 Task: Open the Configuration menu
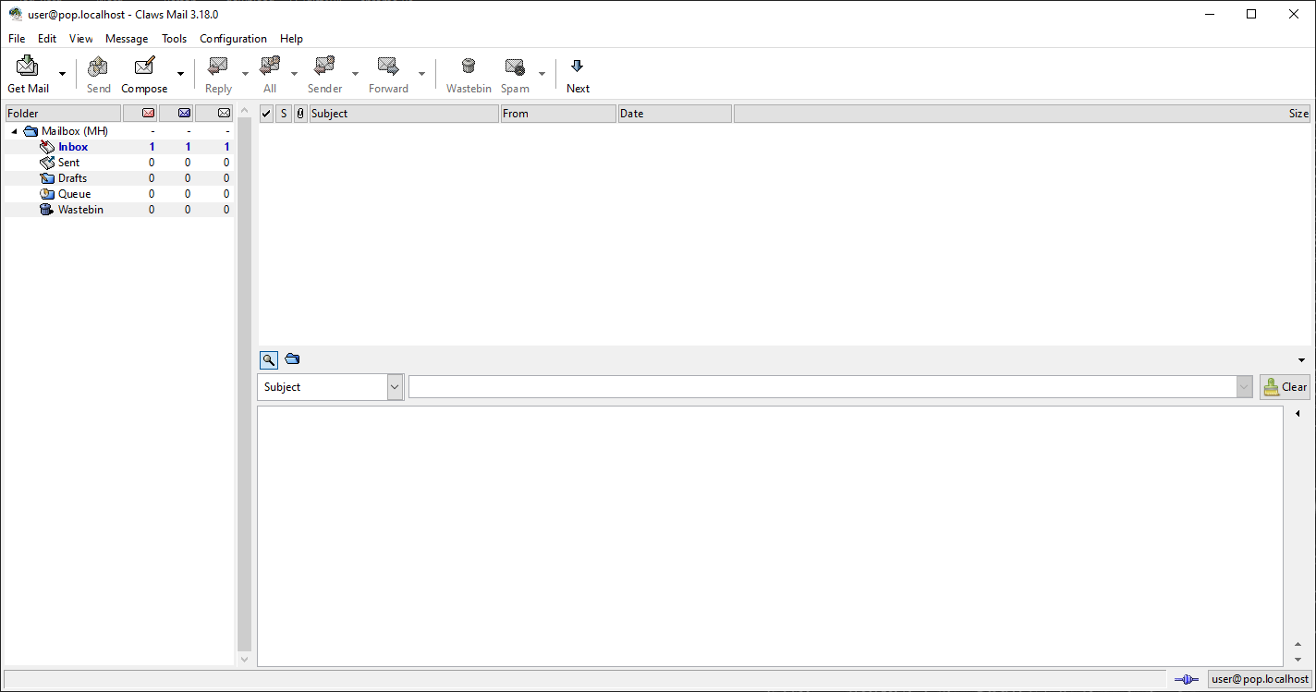coord(233,39)
